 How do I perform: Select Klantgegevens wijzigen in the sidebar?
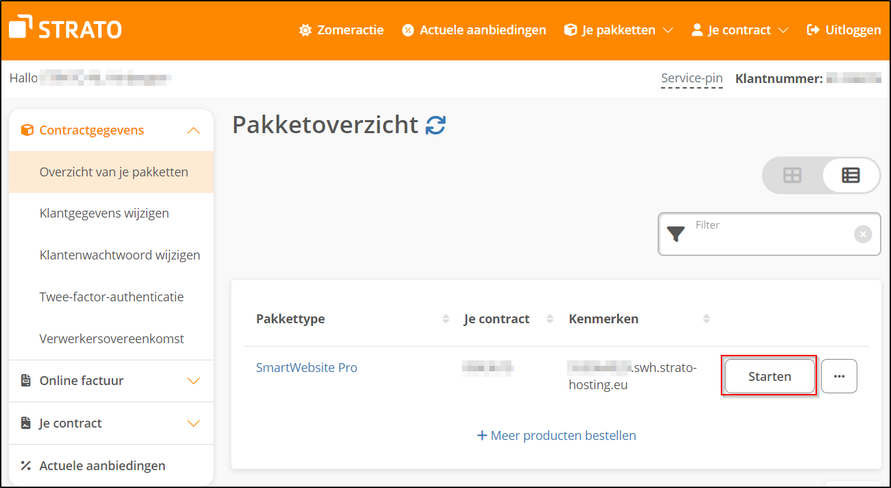(x=104, y=213)
